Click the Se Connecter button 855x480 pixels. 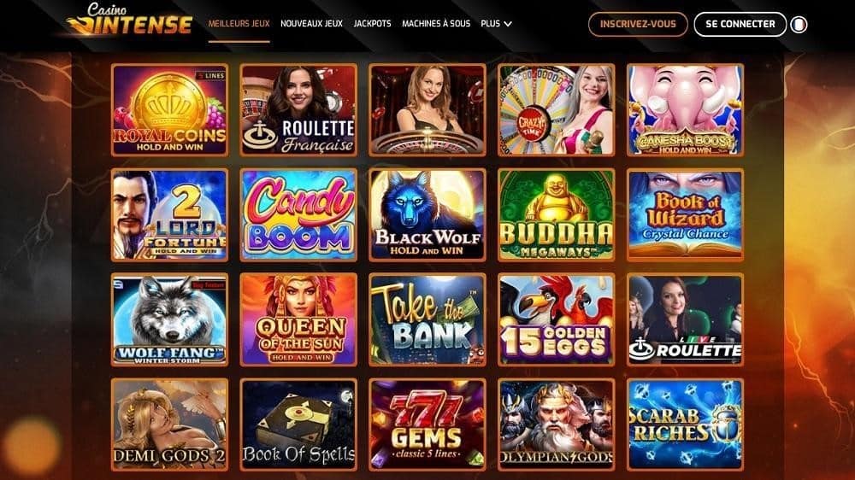(740, 25)
